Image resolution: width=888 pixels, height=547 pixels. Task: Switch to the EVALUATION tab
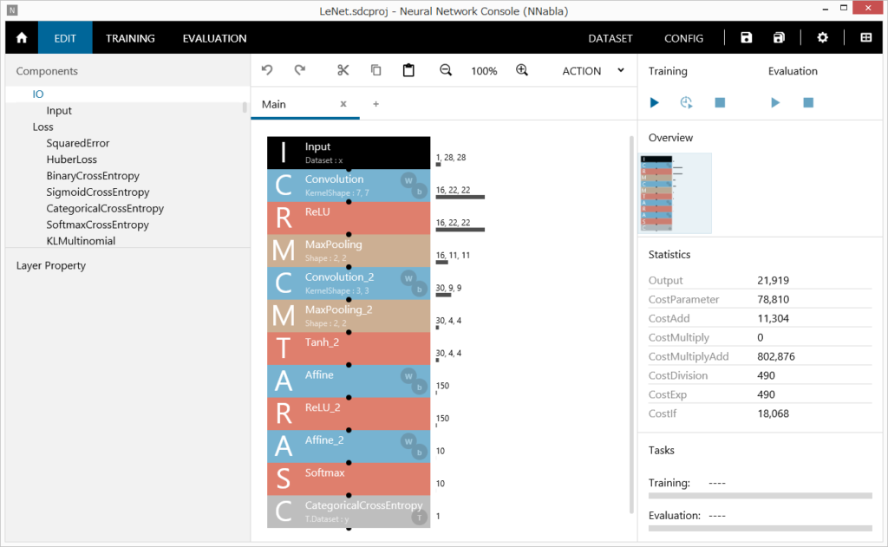[x=214, y=38]
